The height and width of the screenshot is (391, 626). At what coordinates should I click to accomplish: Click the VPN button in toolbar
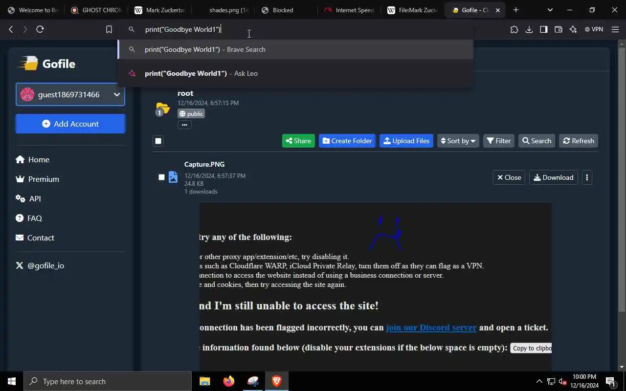click(x=594, y=29)
